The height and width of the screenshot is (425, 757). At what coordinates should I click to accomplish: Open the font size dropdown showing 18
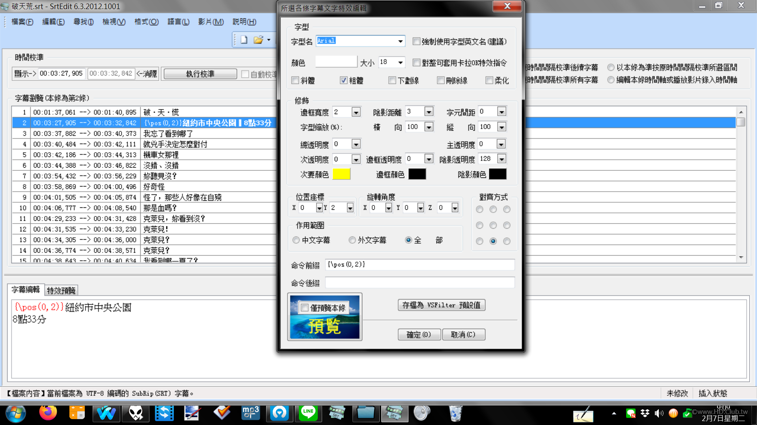tap(399, 62)
